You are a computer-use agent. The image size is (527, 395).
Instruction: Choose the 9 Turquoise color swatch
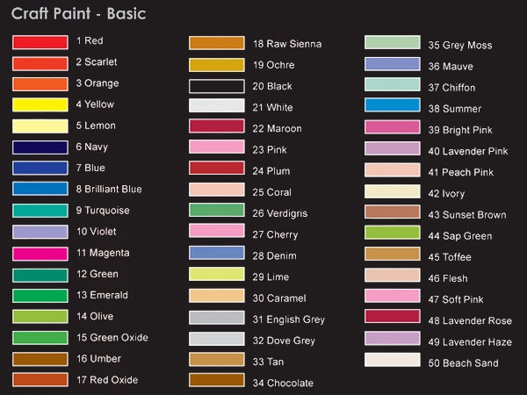pos(40,211)
